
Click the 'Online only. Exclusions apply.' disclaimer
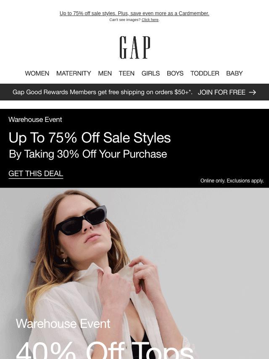click(x=232, y=181)
